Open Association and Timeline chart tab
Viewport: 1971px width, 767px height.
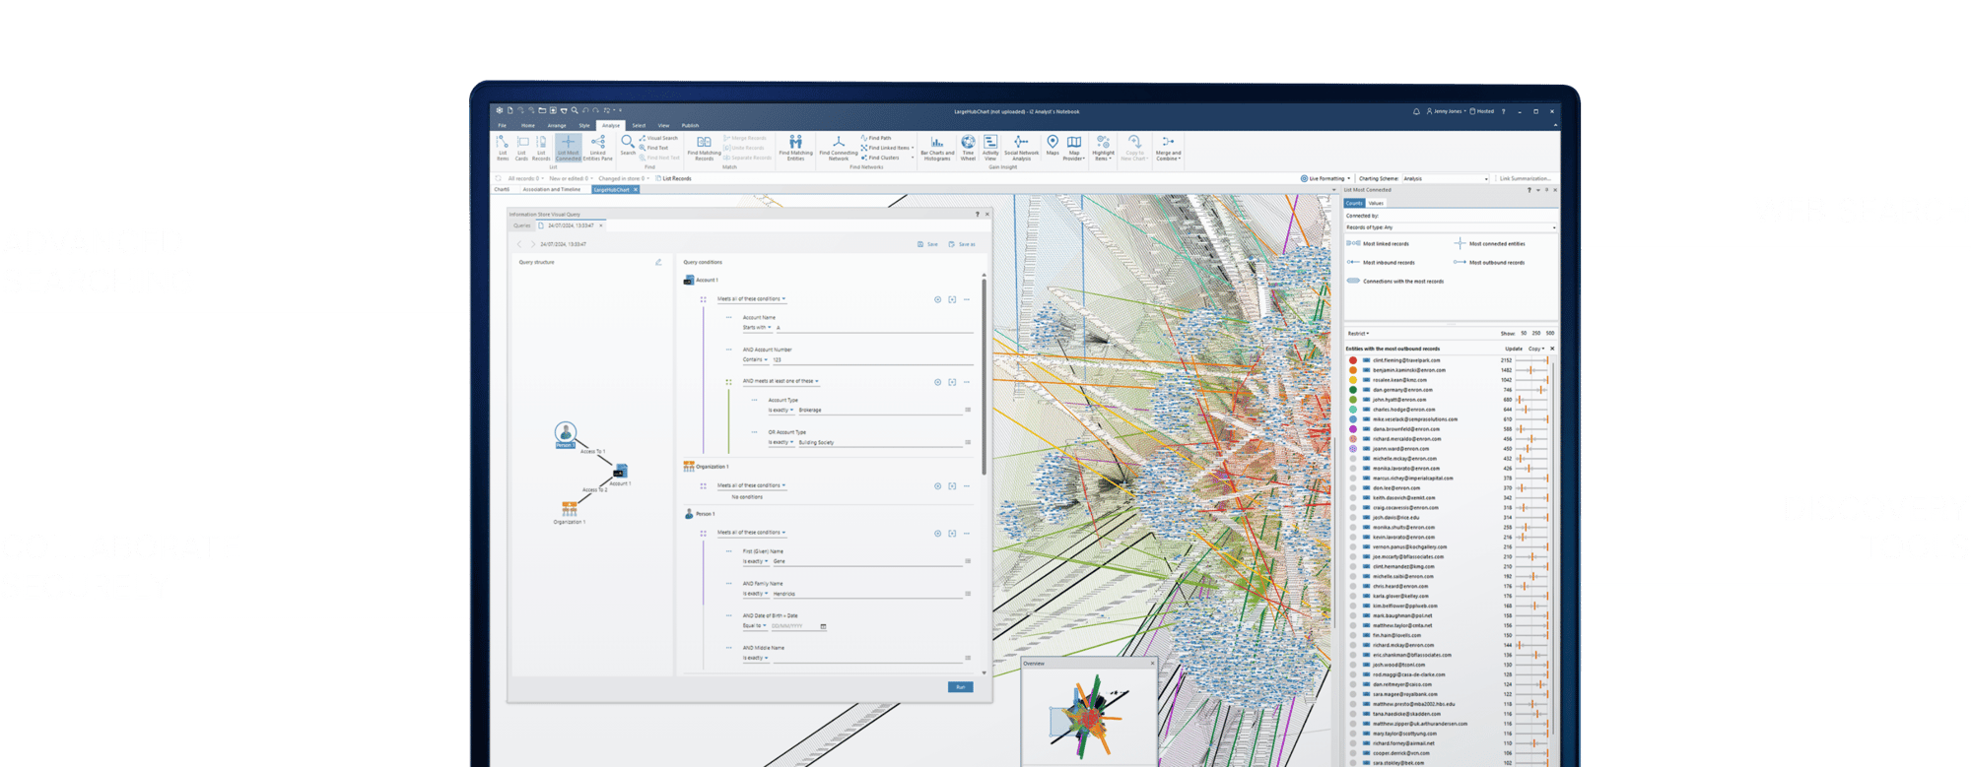click(x=551, y=189)
